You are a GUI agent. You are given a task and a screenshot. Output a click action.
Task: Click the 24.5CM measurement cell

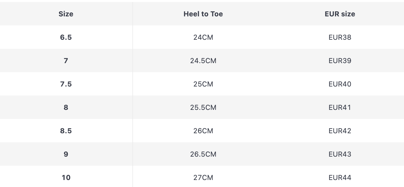tap(203, 61)
